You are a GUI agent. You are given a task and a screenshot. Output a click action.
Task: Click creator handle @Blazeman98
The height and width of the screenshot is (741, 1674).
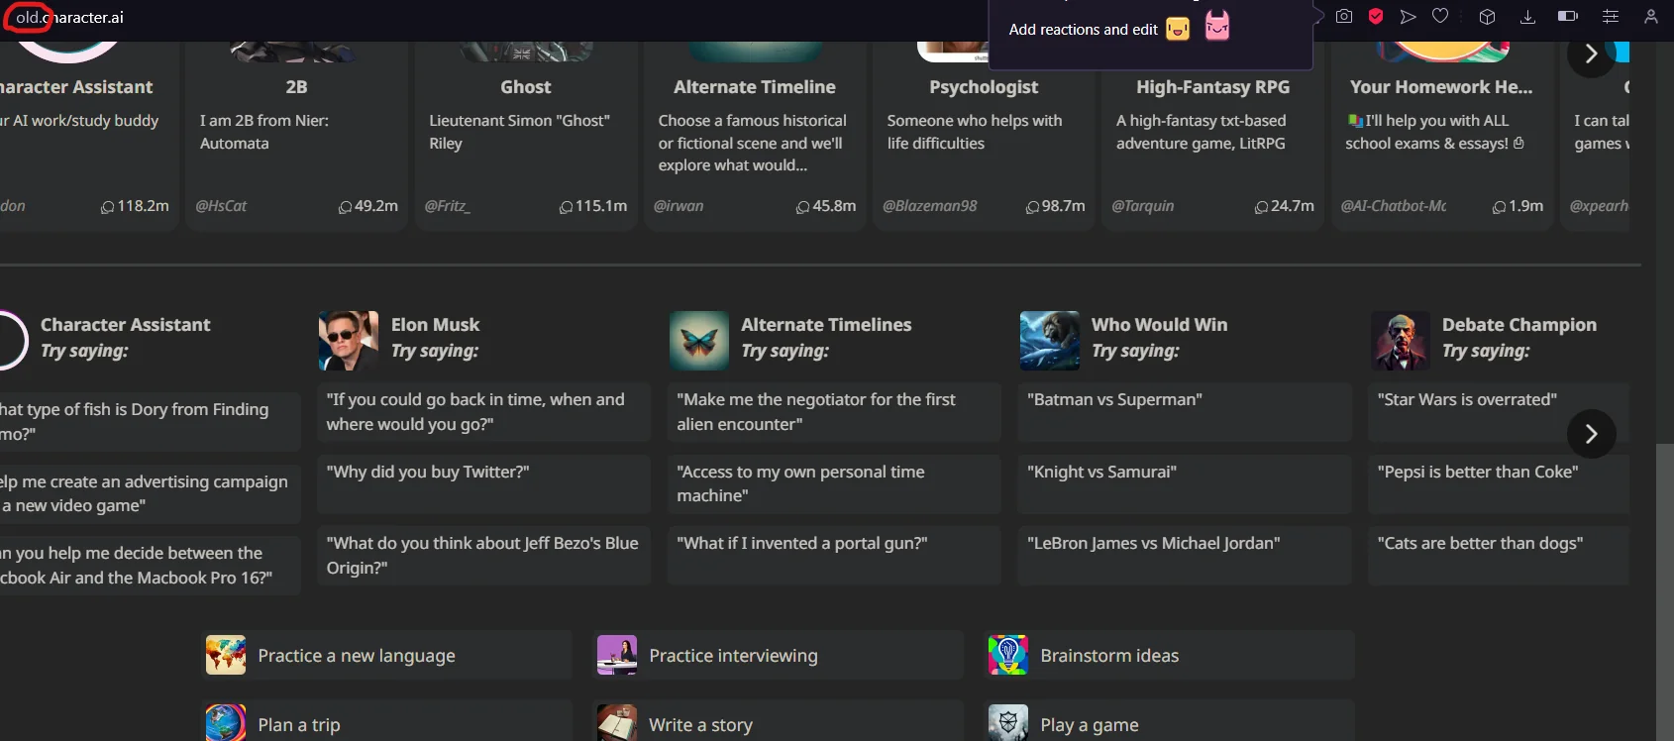929,206
